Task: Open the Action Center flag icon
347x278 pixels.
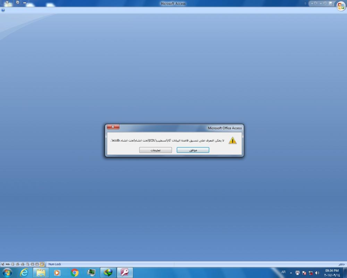Action: 304,273
